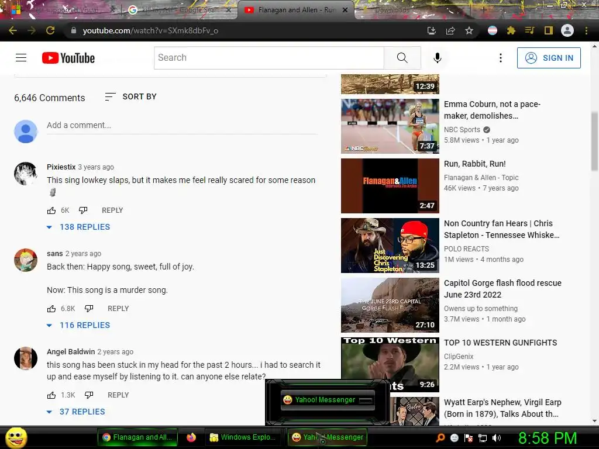Click the search magnifier button
Screen dimensions: 599x449
pyautogui.click(x=402, y=58)
